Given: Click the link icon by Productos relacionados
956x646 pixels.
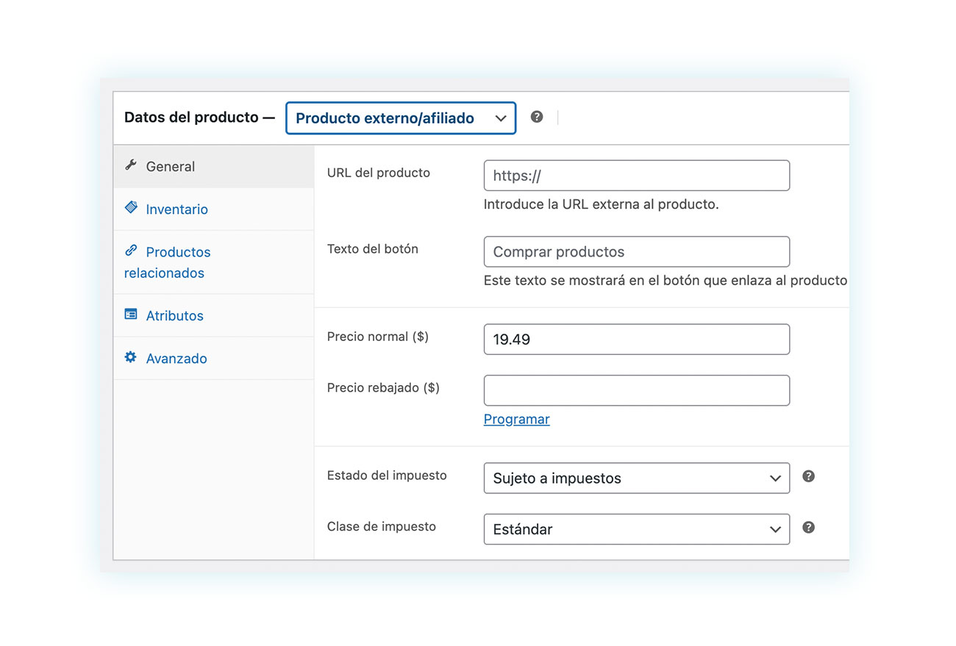Looking at the screenshot, I should [131, 251].
